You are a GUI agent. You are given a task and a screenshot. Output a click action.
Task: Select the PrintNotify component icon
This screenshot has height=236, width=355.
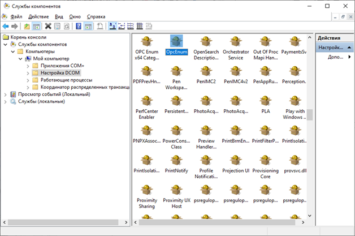click(x=176, y=161)
